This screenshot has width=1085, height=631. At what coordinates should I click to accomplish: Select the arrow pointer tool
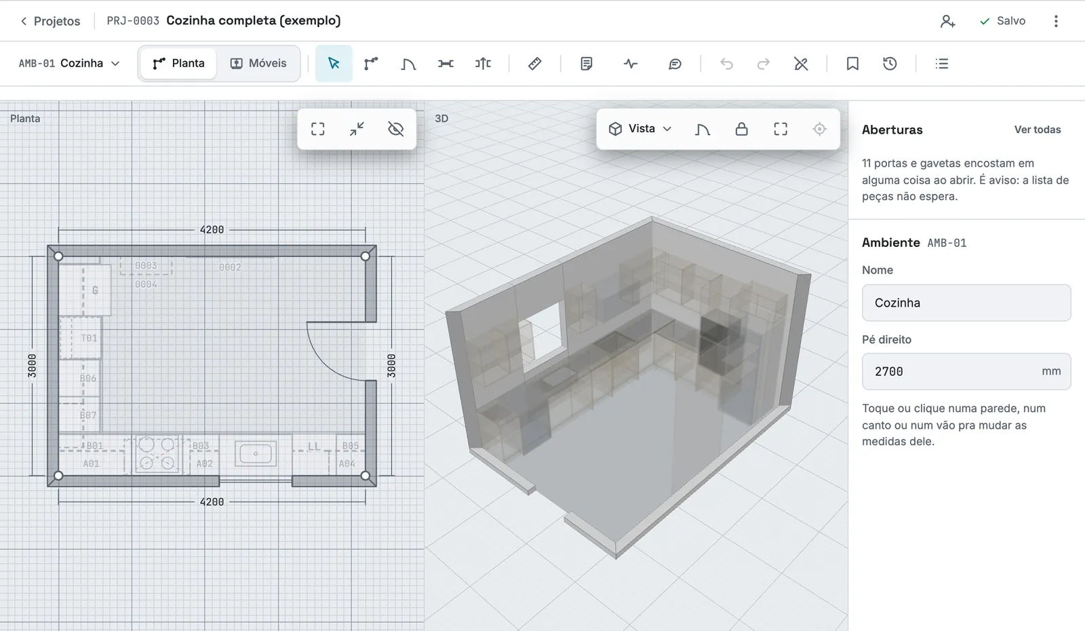click(x=334, y=63)
